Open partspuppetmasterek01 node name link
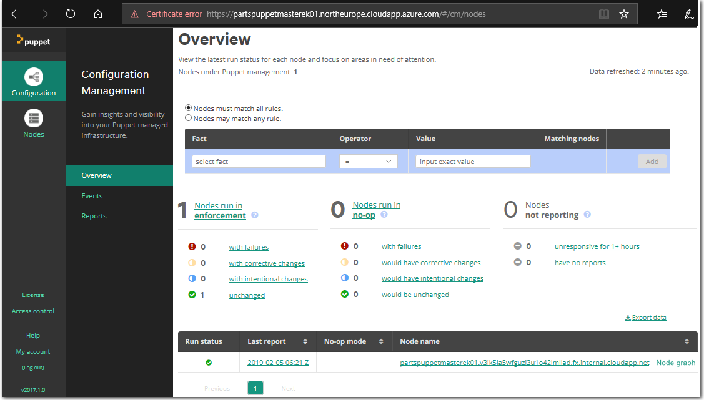The image size is (704, 400). point(525,363)
